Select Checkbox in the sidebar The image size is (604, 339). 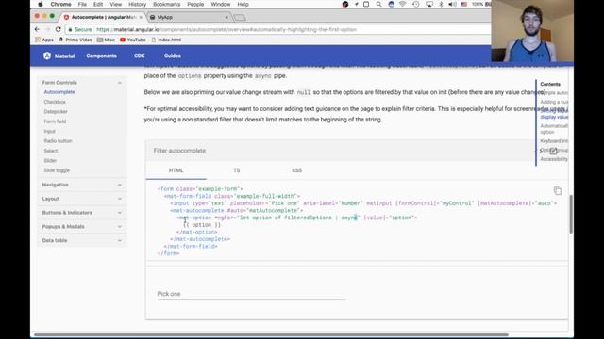pos(55,102)
